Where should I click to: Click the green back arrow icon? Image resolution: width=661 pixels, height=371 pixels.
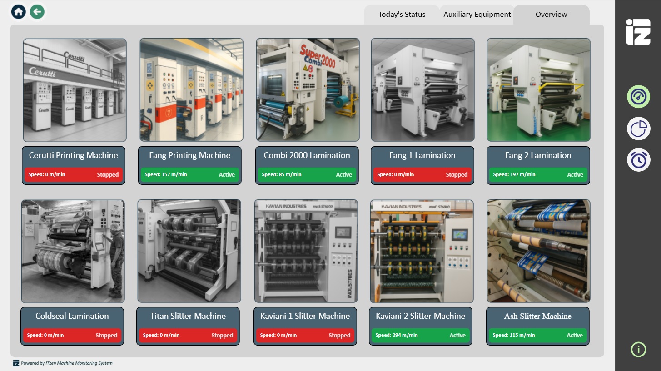37,12
